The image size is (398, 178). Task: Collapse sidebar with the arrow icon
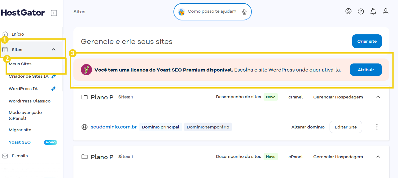54,13
